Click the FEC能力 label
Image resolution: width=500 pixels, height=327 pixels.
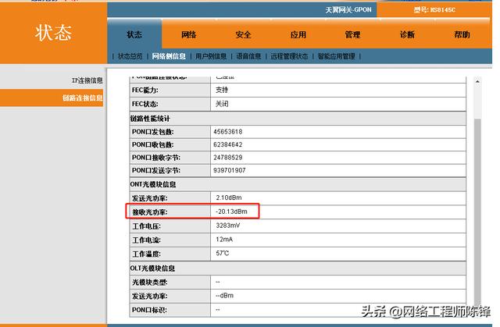[145, 90]
